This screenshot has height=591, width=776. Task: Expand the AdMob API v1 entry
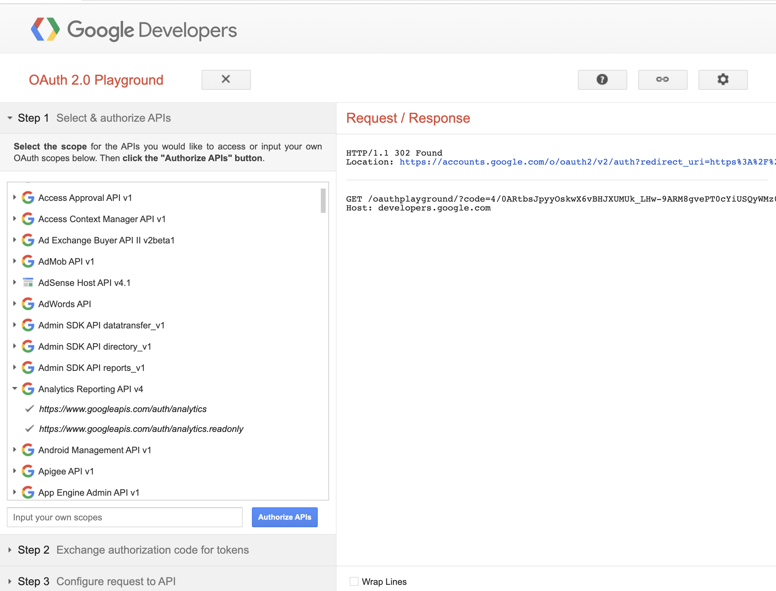pos(14,261)
